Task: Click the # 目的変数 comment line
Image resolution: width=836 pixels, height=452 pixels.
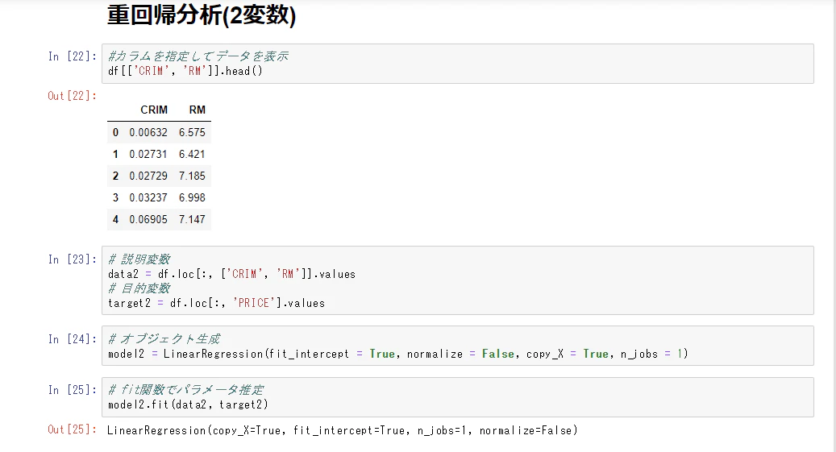Action: coord(139,288)
